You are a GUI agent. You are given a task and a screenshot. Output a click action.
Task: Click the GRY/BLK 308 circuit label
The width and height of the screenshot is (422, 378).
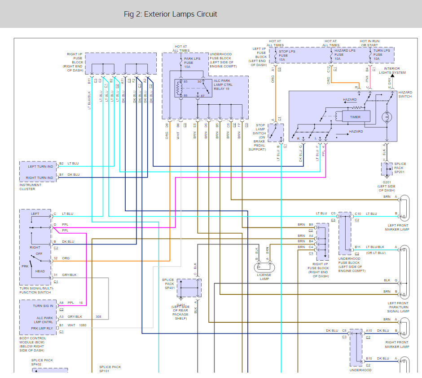84,316
